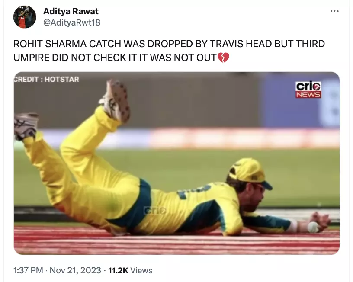The width and height of the screenshot is (353, 282).
Task: Open the embedded photo of diving fielder
Action: coord(176,163)
